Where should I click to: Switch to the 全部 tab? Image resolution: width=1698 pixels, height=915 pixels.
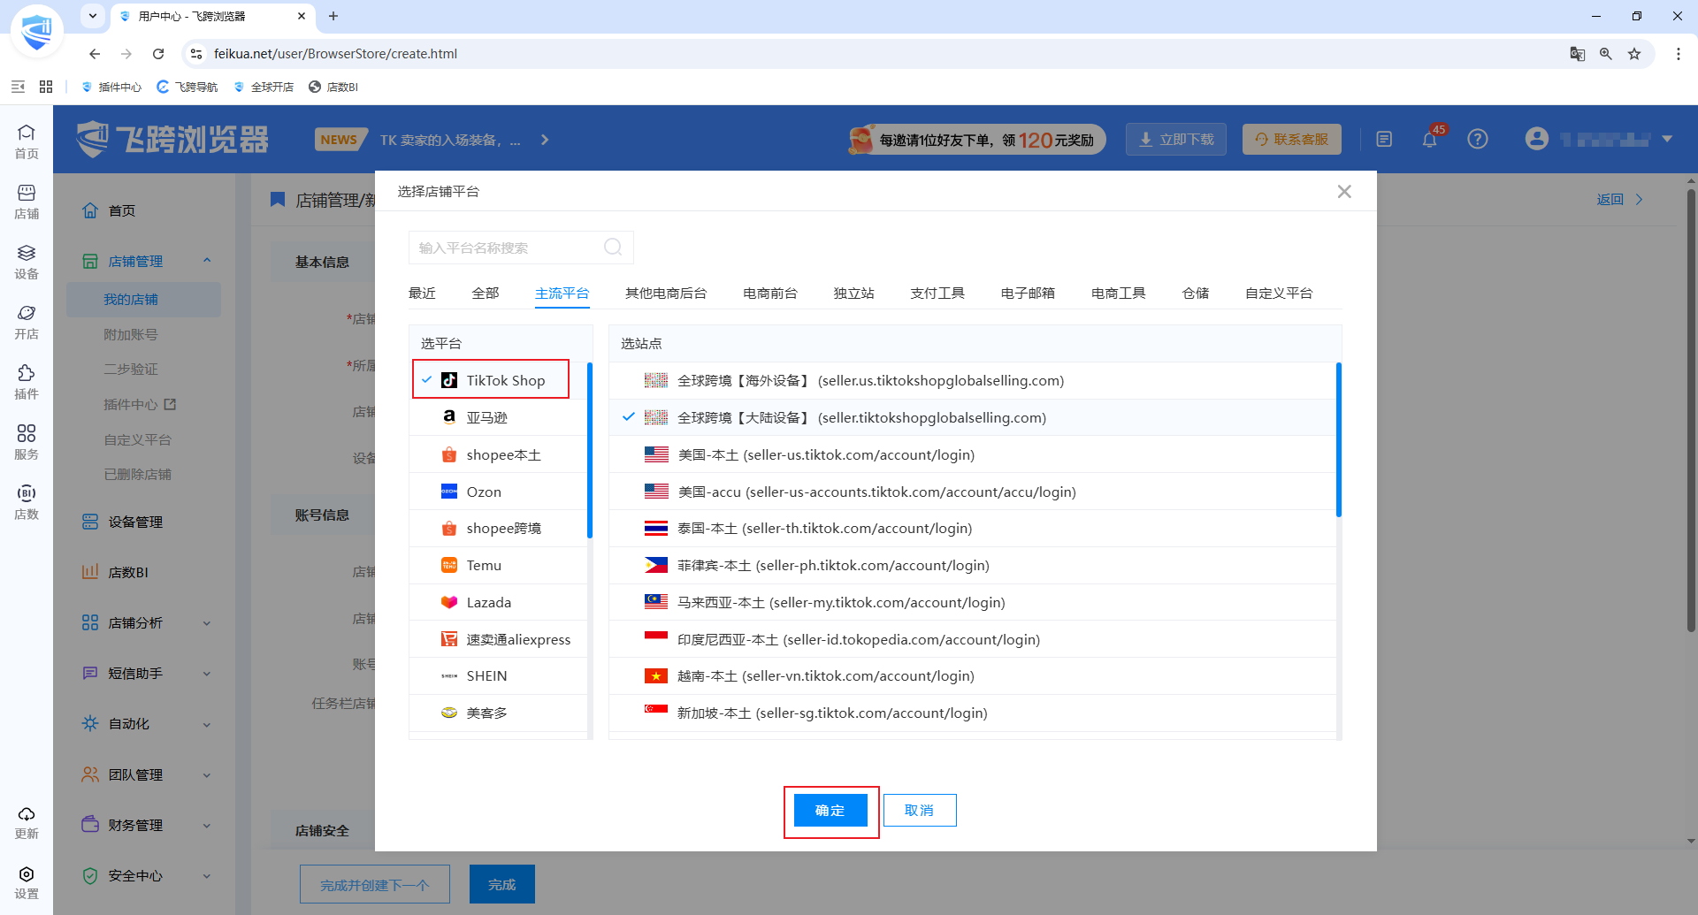tap(486, 293)
